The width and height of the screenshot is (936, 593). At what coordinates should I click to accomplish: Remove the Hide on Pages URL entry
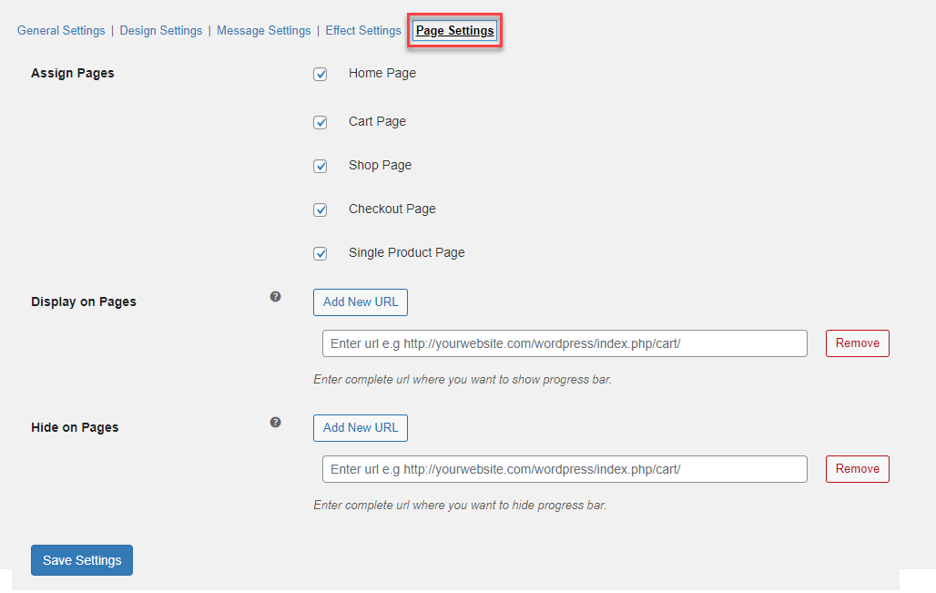click(857, 469)
